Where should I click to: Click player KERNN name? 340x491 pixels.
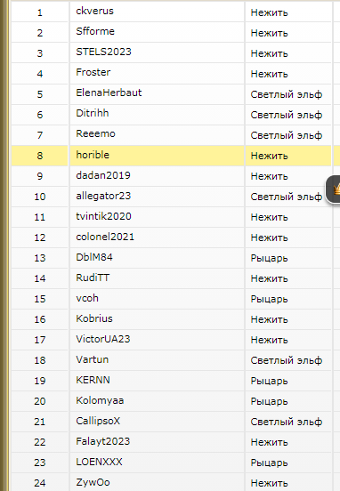pos(93,380)
